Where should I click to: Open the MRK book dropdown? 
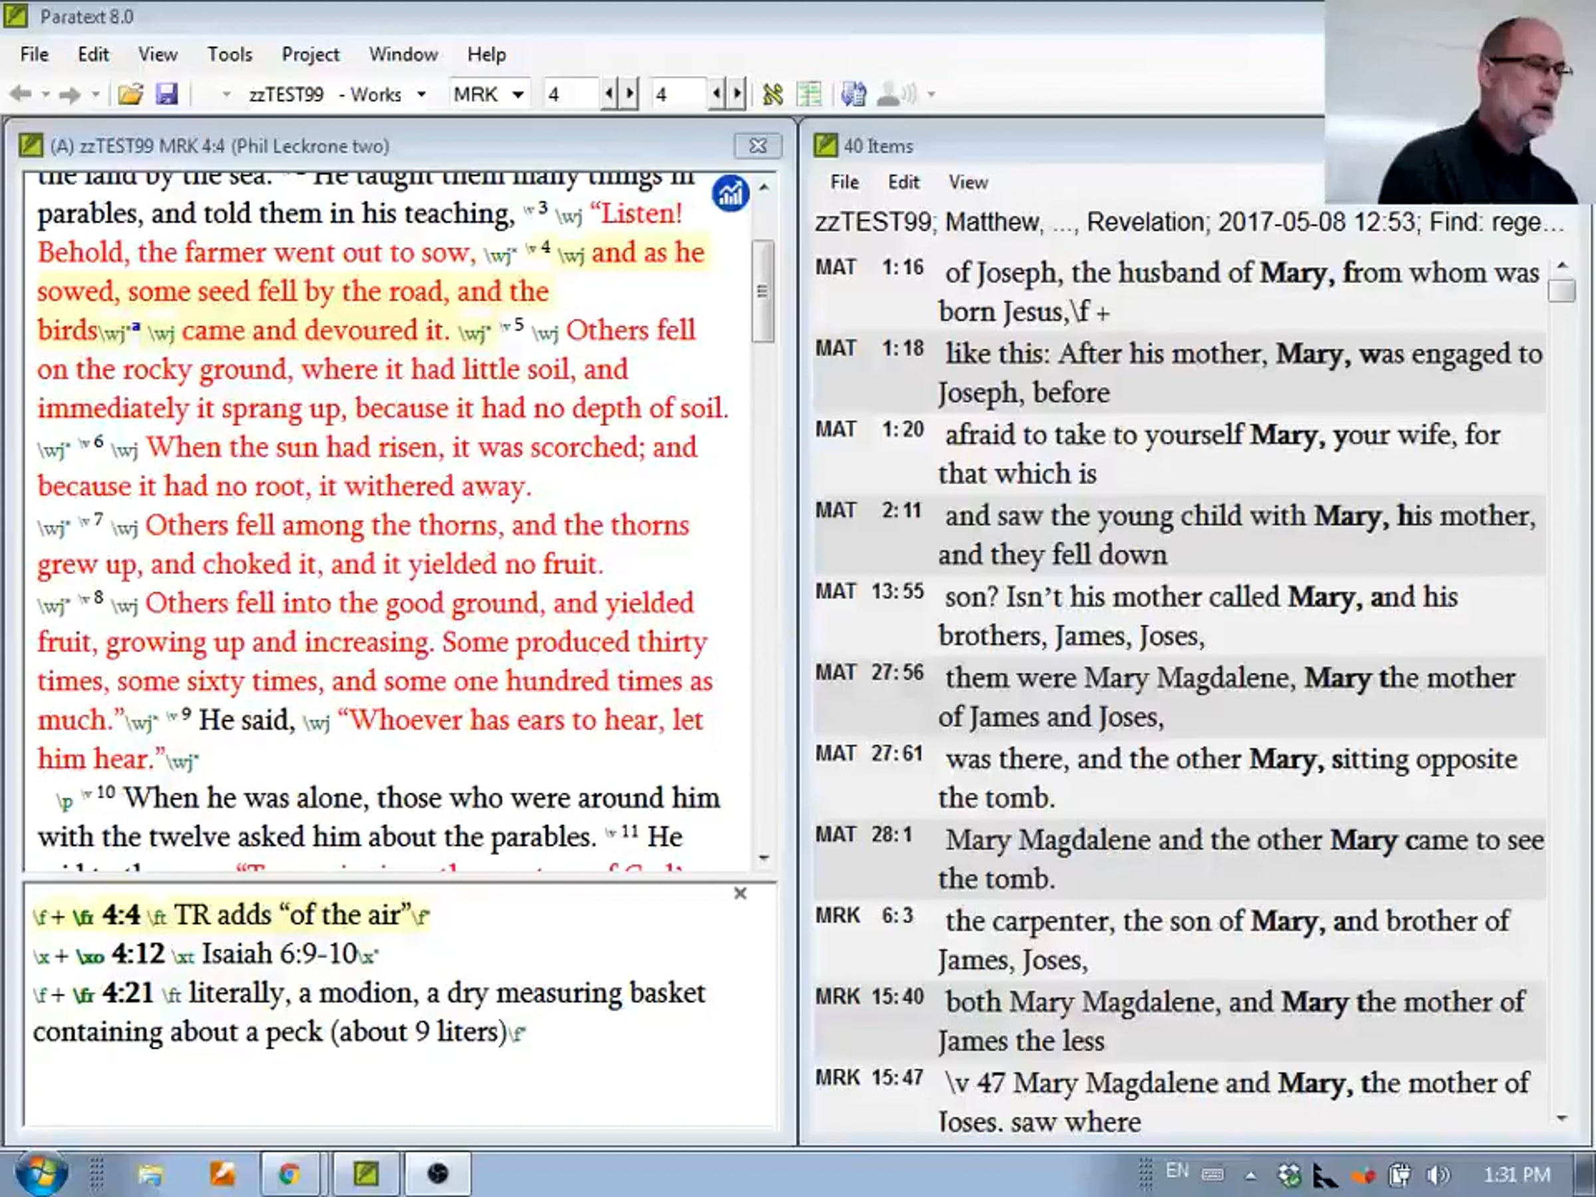[517, 94]
